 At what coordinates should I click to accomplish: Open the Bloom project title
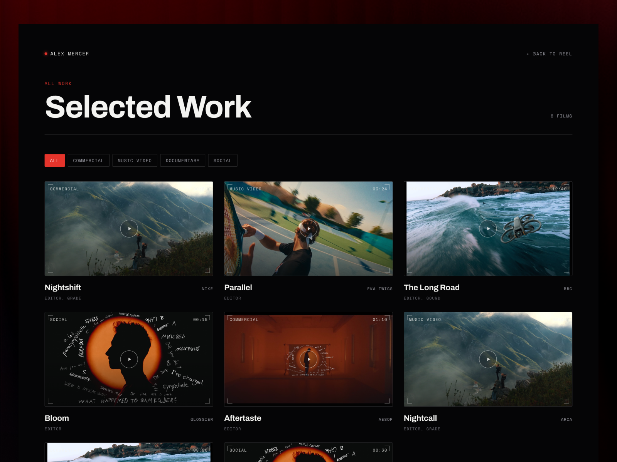(57, 418)
